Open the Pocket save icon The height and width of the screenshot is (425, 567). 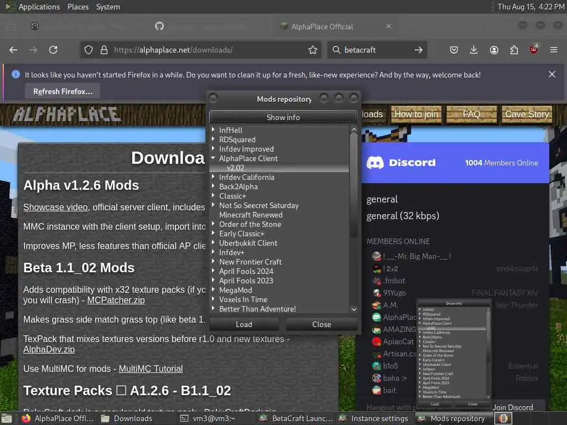tap(454, 50)
